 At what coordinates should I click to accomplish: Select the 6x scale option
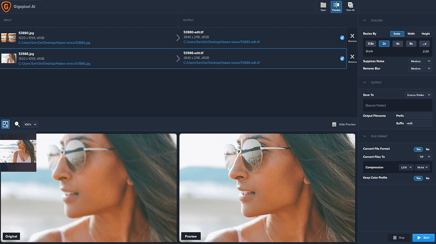tap(411, 44)
